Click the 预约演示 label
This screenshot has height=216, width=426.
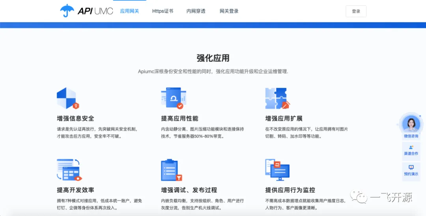pos(411,174)
